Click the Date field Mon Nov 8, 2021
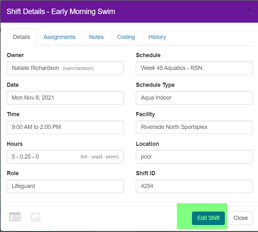Image resolution: width=258 pixels, height=232 pixels. click(65, 98)
